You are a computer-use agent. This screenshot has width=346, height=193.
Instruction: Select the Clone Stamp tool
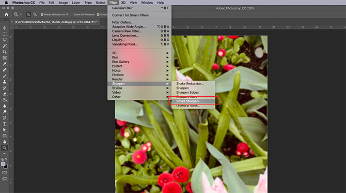pyautogui.click(x=5, y=82)
